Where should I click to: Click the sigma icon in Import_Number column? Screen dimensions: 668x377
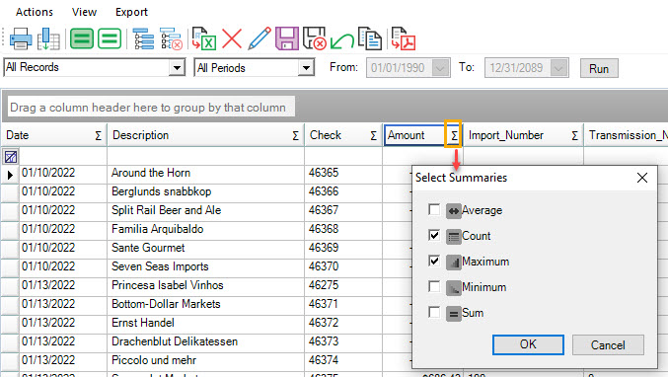[x=574, y=135]
